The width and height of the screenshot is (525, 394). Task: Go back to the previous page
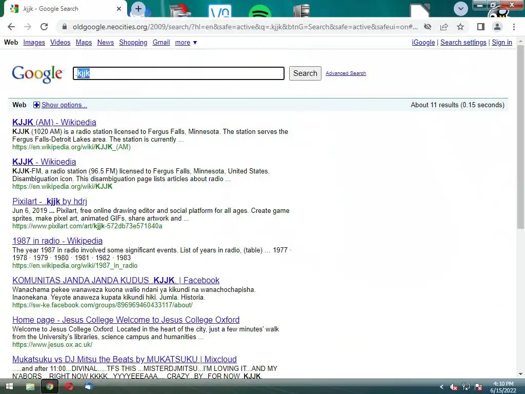(11, 27)
